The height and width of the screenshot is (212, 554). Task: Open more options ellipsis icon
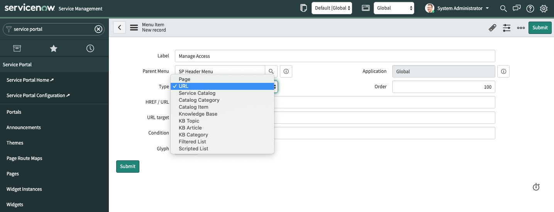click(x=521, y=28)
